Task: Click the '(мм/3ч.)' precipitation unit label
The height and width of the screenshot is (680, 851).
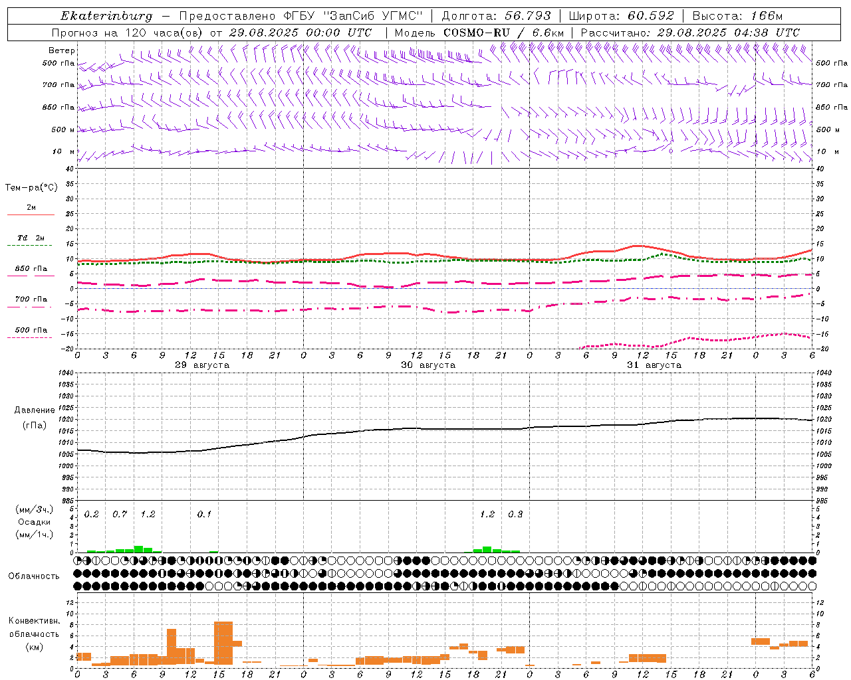Action: point(35,510)
